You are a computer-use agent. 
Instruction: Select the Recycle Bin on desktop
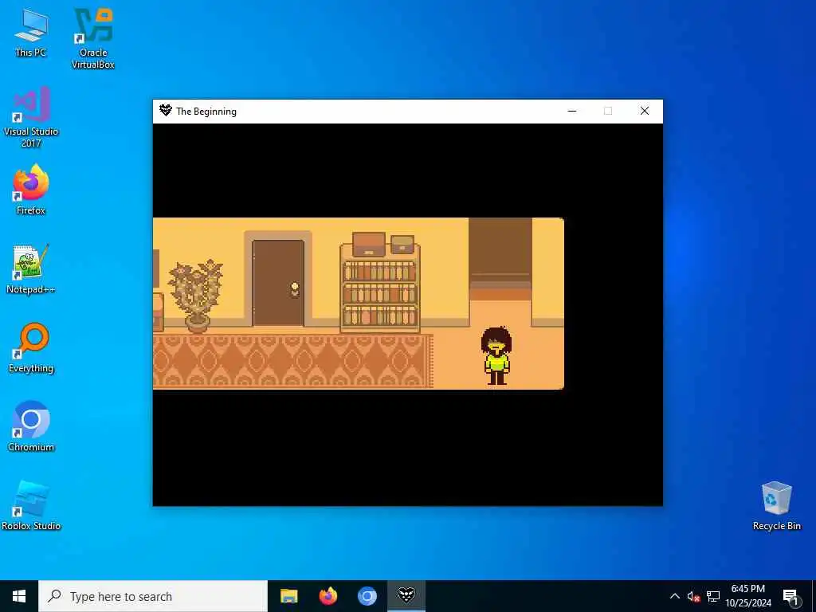[776, 506]
